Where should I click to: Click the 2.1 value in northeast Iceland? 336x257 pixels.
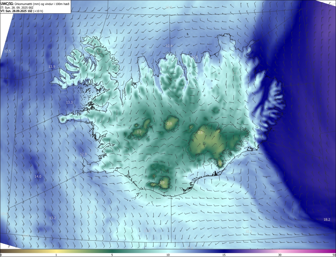pos(235,73)
